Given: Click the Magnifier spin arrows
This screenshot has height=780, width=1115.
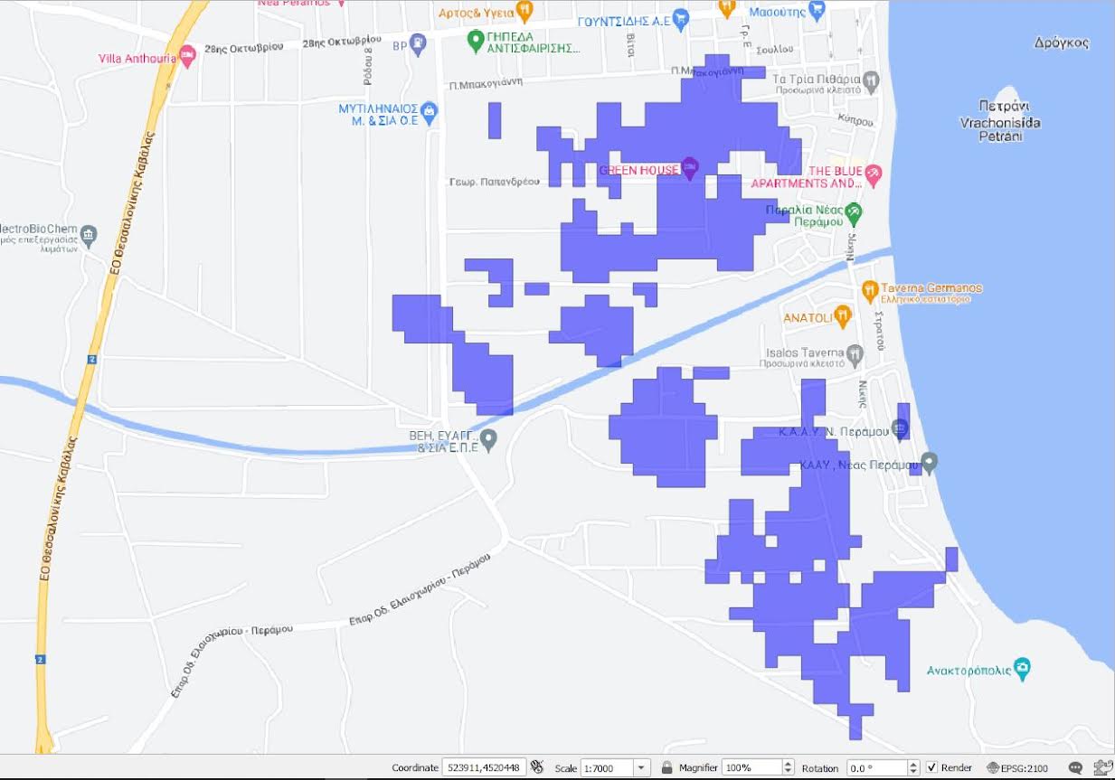Looking at the screenshot, I should click(x=788, y=767).
